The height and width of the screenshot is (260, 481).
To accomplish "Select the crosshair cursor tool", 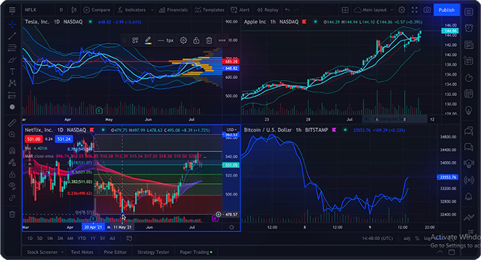I will point(12,24).
